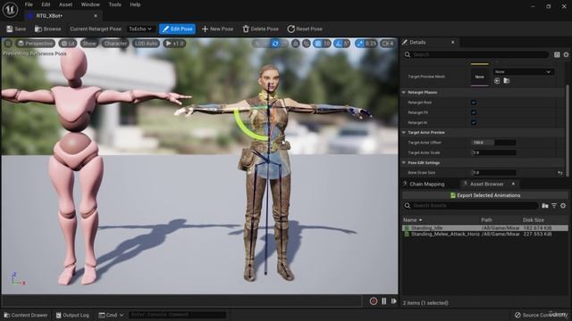Image resolution: width=572 pixels, height=321 pixels.
Task: Step the animation forward one frame
Action: [x=393, y=301]
